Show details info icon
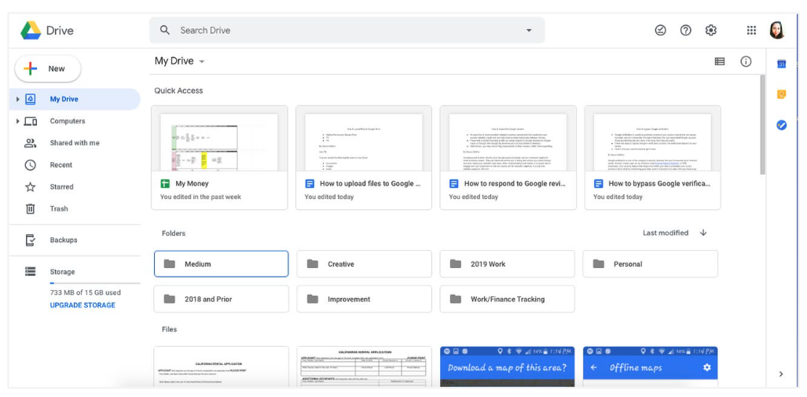Screen dimensions: 807x397 [x=746, y=61]
